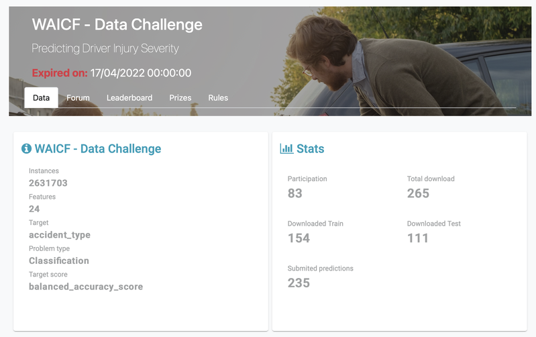
Task: Click the submitted predictions count 235
Action: pos(299,283)
